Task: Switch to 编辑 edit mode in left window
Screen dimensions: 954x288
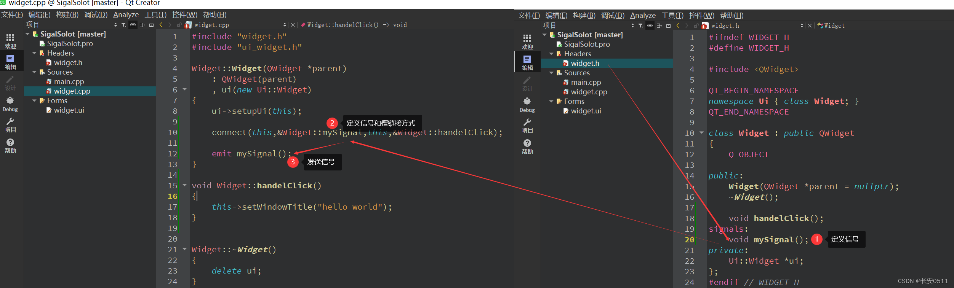Action: [10, 62]
